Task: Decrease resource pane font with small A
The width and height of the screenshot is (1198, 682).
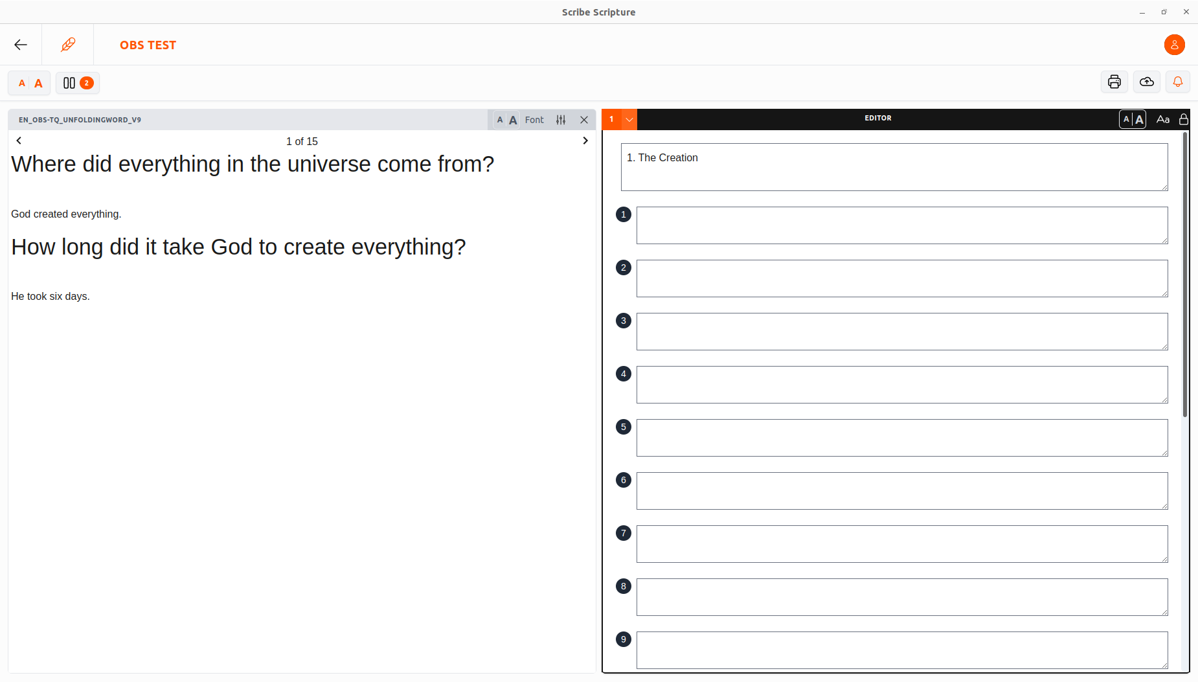Action: pyautogui.click(x=500, y=120)
